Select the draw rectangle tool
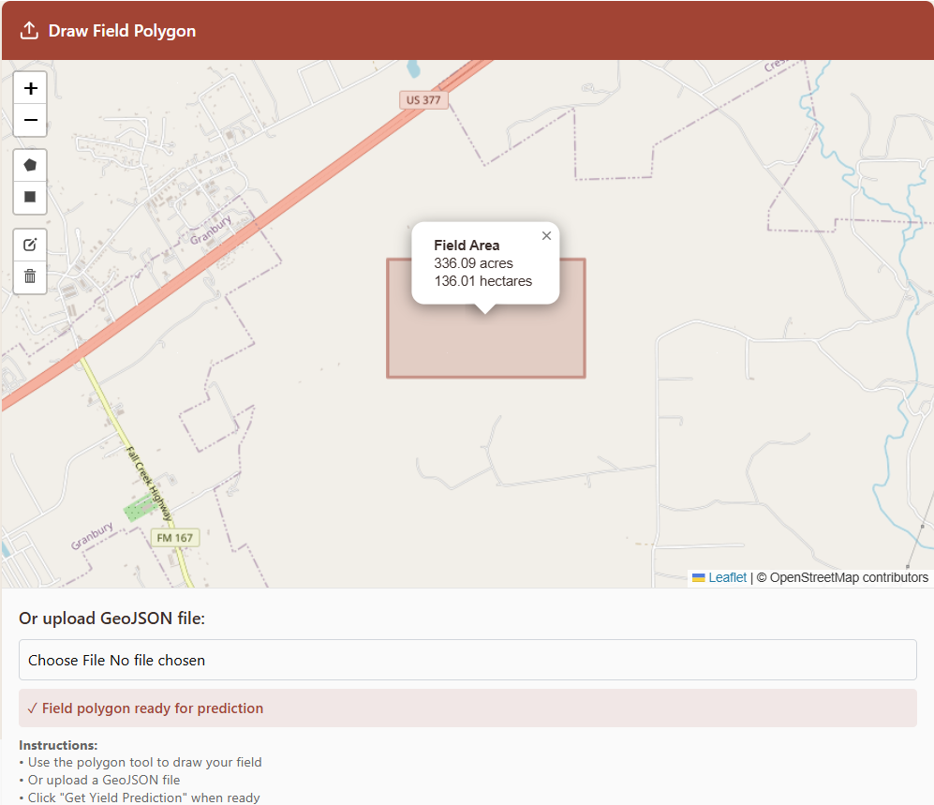Screen dimensions: 934x805 pos(30,198)
